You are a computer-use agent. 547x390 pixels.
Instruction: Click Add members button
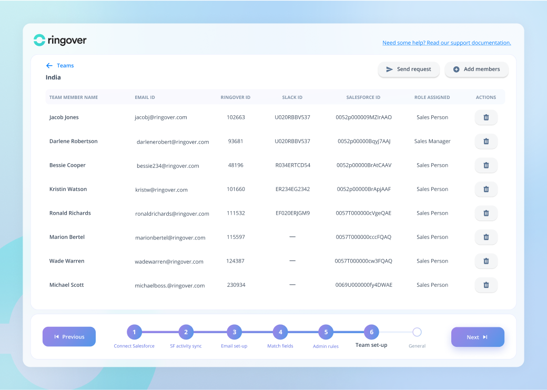[477, 69]
